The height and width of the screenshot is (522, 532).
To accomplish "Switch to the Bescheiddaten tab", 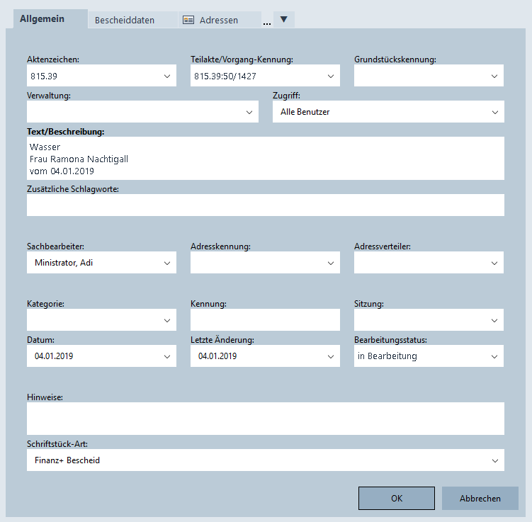I will [x=125, y=21].
